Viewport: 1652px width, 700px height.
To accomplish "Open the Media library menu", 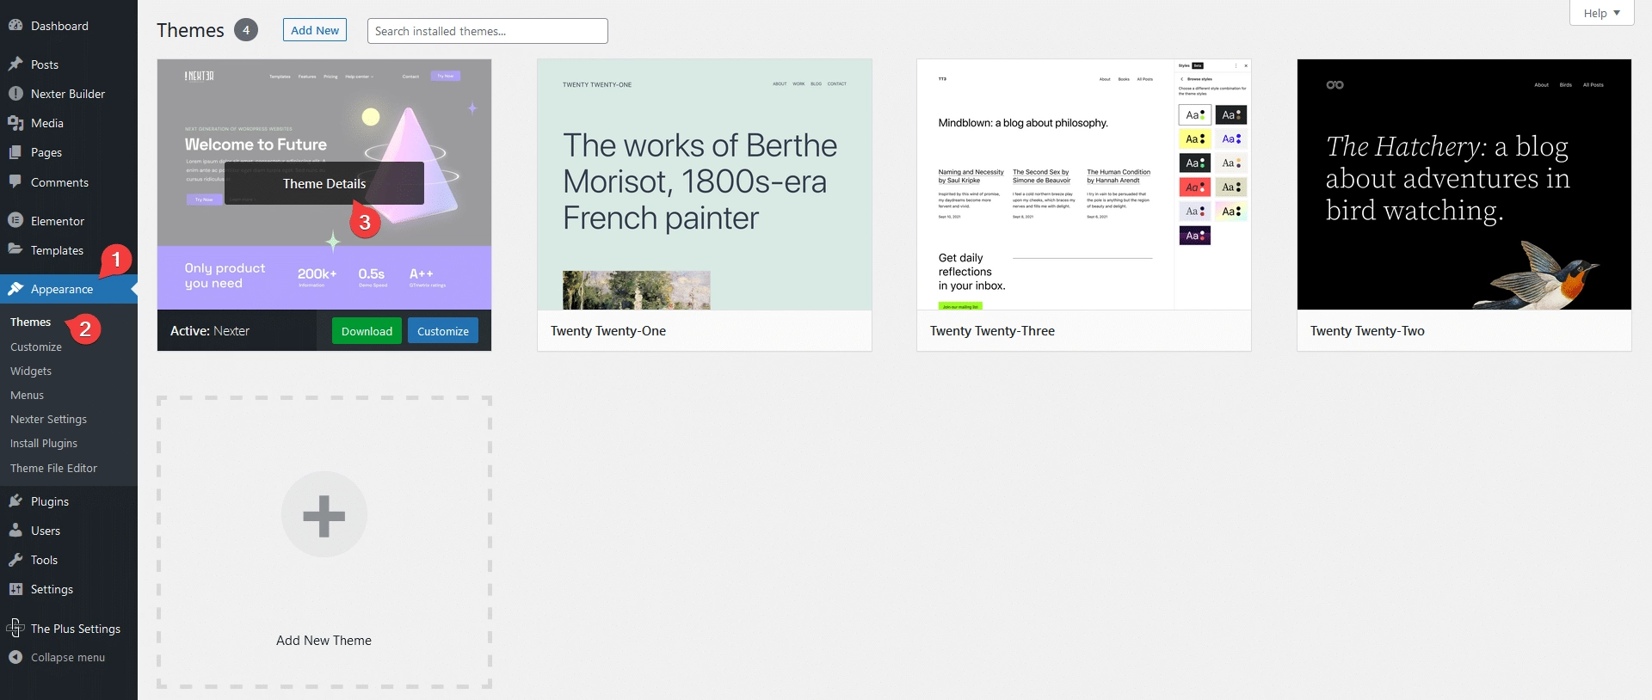I will [69, 123].
